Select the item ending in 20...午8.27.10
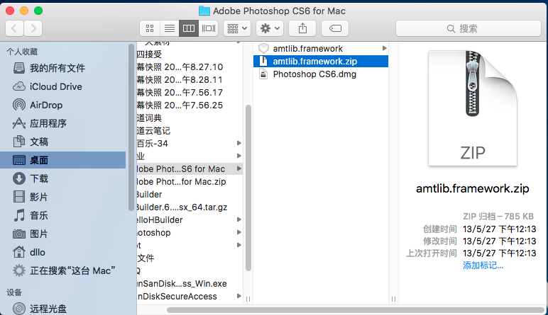 coord(190,67)
